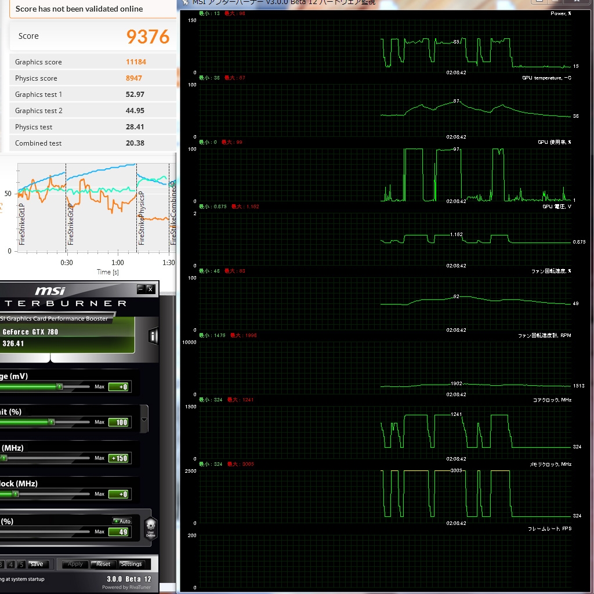Select profile slot 4 in Afterburner

(x=11, y=564)
